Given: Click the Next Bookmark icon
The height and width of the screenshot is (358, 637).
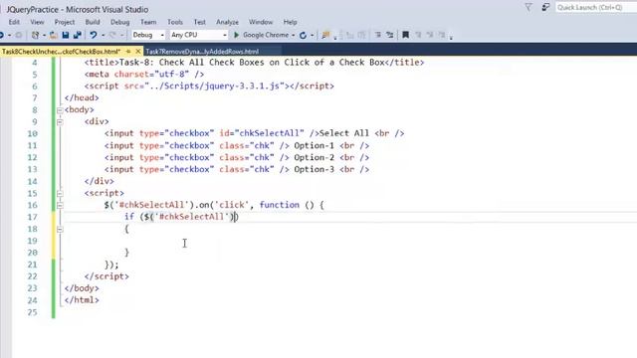Looking at the screenshot, I should (x=430, y=35).
